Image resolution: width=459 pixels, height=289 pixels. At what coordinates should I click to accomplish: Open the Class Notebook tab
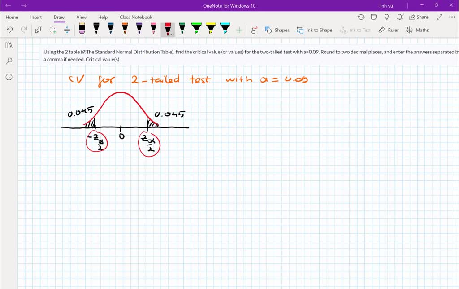(x=136, y=17)
